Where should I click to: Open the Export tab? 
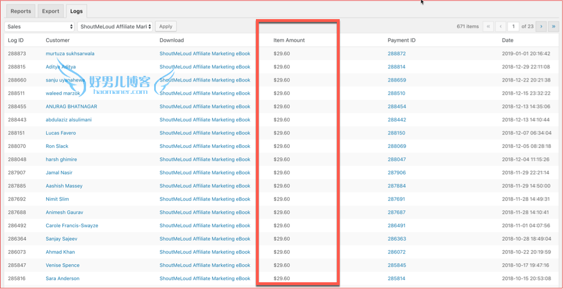point(51,11)
